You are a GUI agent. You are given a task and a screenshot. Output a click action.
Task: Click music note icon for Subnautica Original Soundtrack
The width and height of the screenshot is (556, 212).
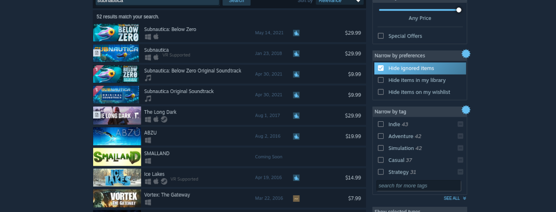pos(148,99)
